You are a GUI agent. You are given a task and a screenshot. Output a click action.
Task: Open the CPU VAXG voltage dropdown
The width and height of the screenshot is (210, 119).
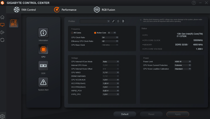tap(111, 73)
